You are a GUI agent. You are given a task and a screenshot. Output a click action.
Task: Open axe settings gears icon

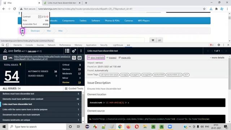[74, 51]
